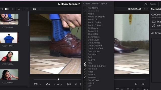Switch media pool to thumbnail grid view
Viewport: 161px width, 90px height.
[7, 9]
